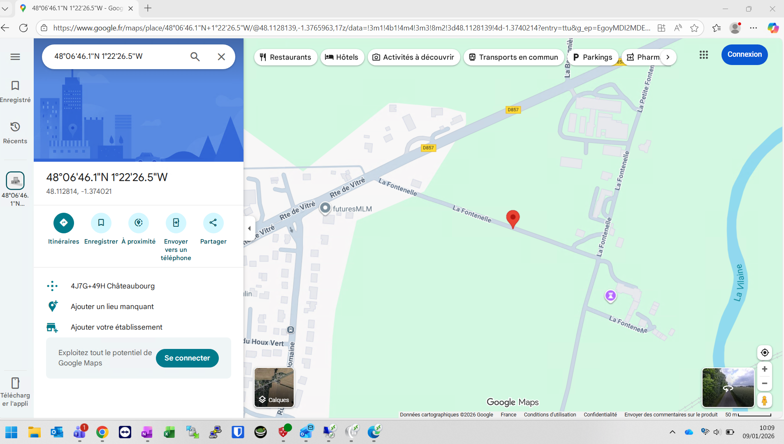784x444 pixels.
Task: Click Envoyer vers un téléphone icon
Action: pos(176,223)
